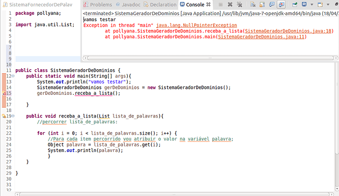Toggle console Scroll Lock
This screenshot has width=339, height=196.
pyautogui.click(x=262, y=4)
